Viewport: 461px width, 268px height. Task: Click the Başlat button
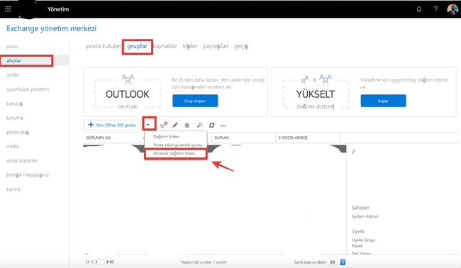click(x=383, y=101)
